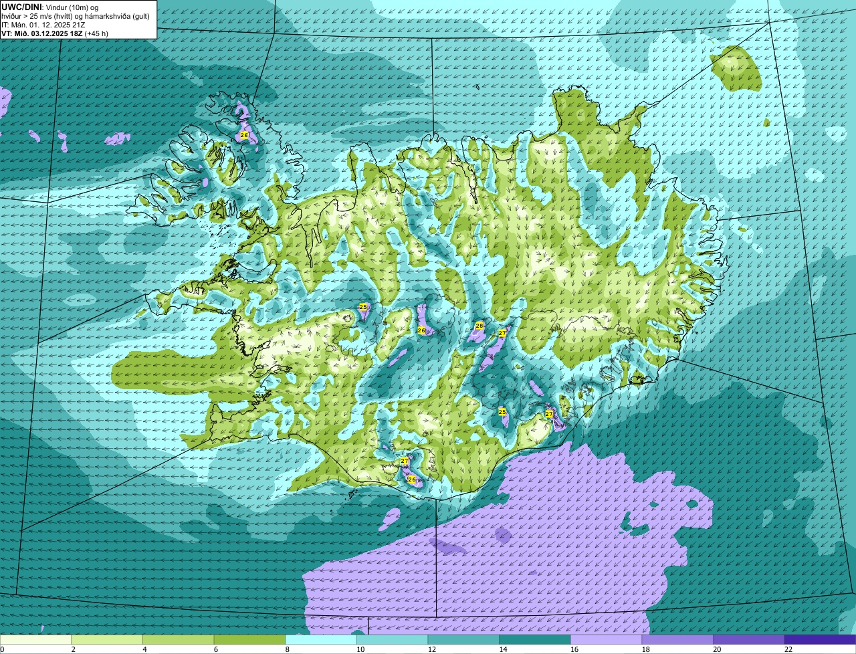This screenshot has width=856, height=654.
Task: Click the 4–6 m/s legend color swatch
Action: [179, 639]
